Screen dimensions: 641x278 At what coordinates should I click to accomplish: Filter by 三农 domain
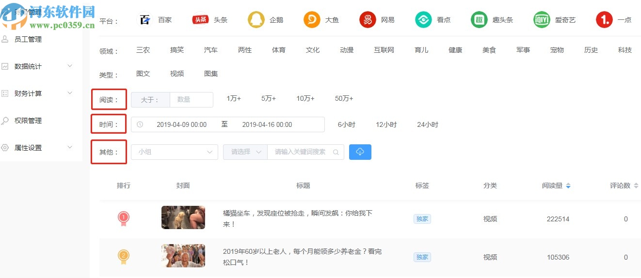pyautogui.click(x=143, y=50)
